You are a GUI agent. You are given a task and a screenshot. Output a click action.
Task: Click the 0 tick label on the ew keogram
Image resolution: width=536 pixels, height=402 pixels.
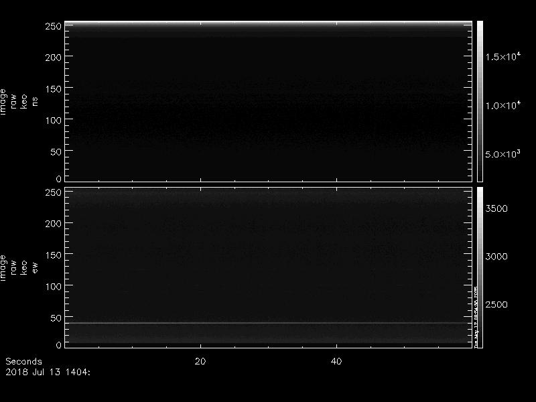pyautogui.click(x=59, y=345)
